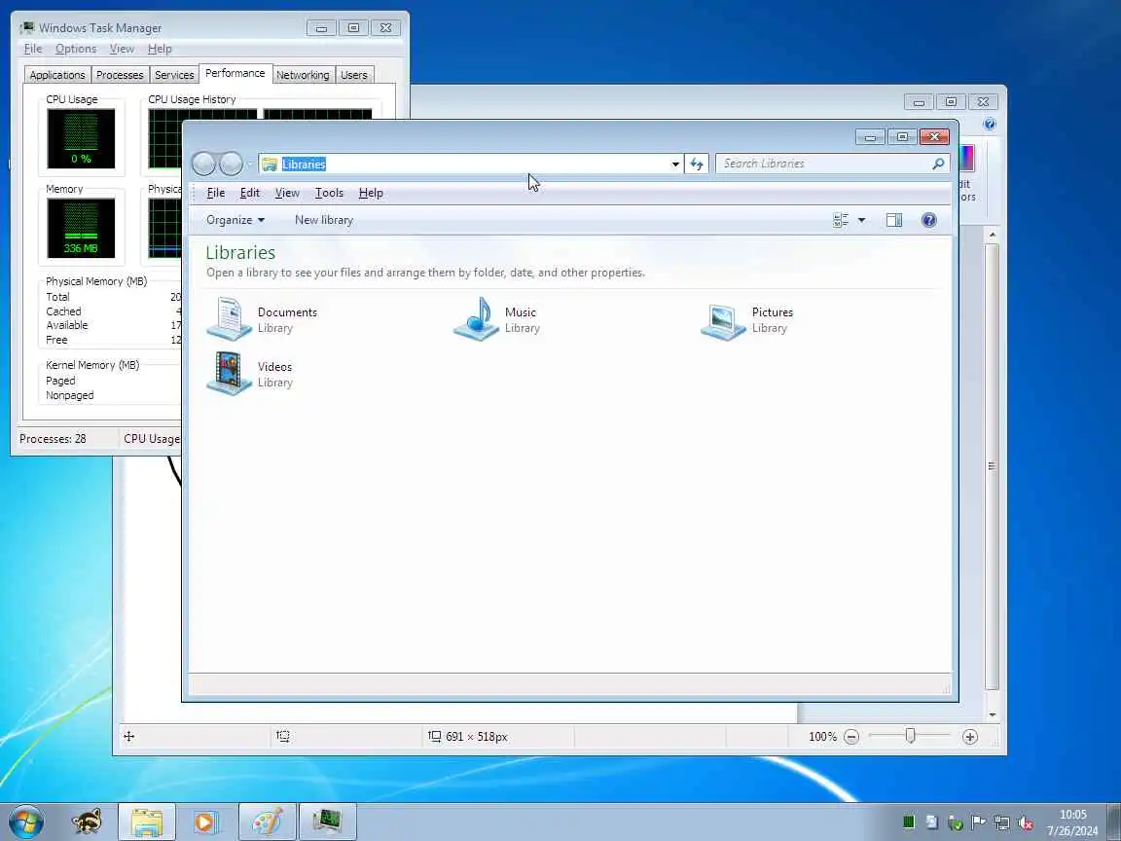Change view using the view icon button
This screenshot has height=841, width=1121.
click(841, 220)
